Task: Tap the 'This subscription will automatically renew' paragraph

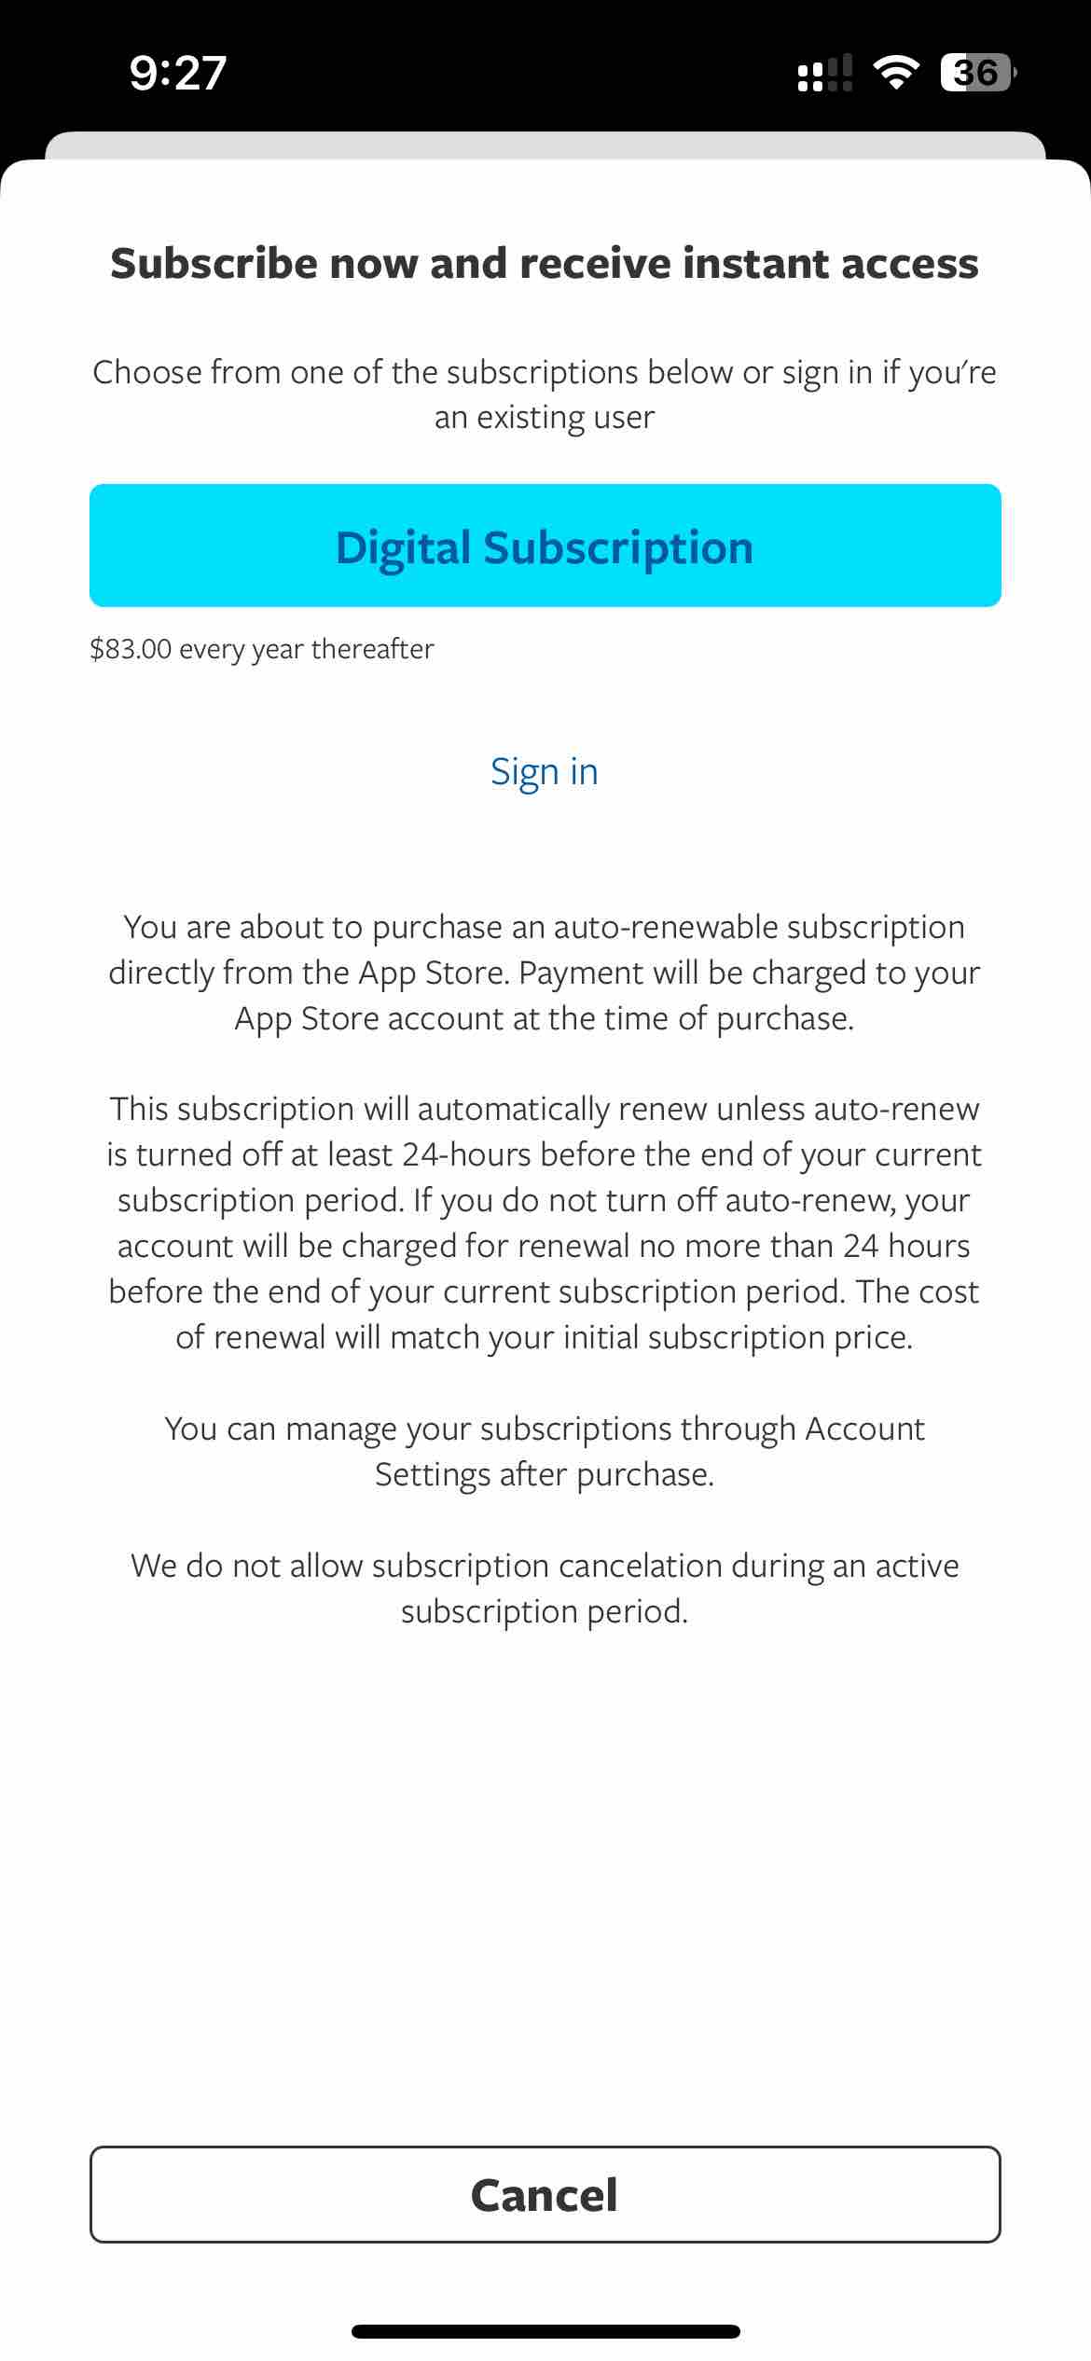Action: point(545,1222)
